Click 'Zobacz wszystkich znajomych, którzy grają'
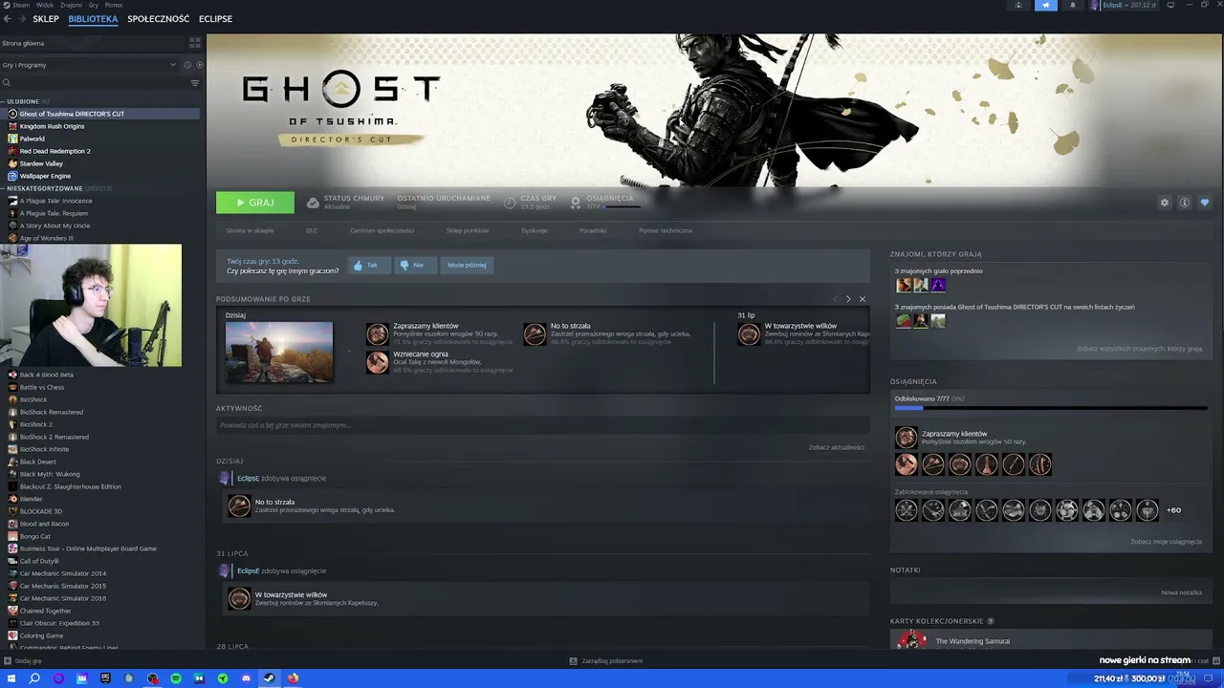This screenshot has width=1224, height=688. 1139,349
